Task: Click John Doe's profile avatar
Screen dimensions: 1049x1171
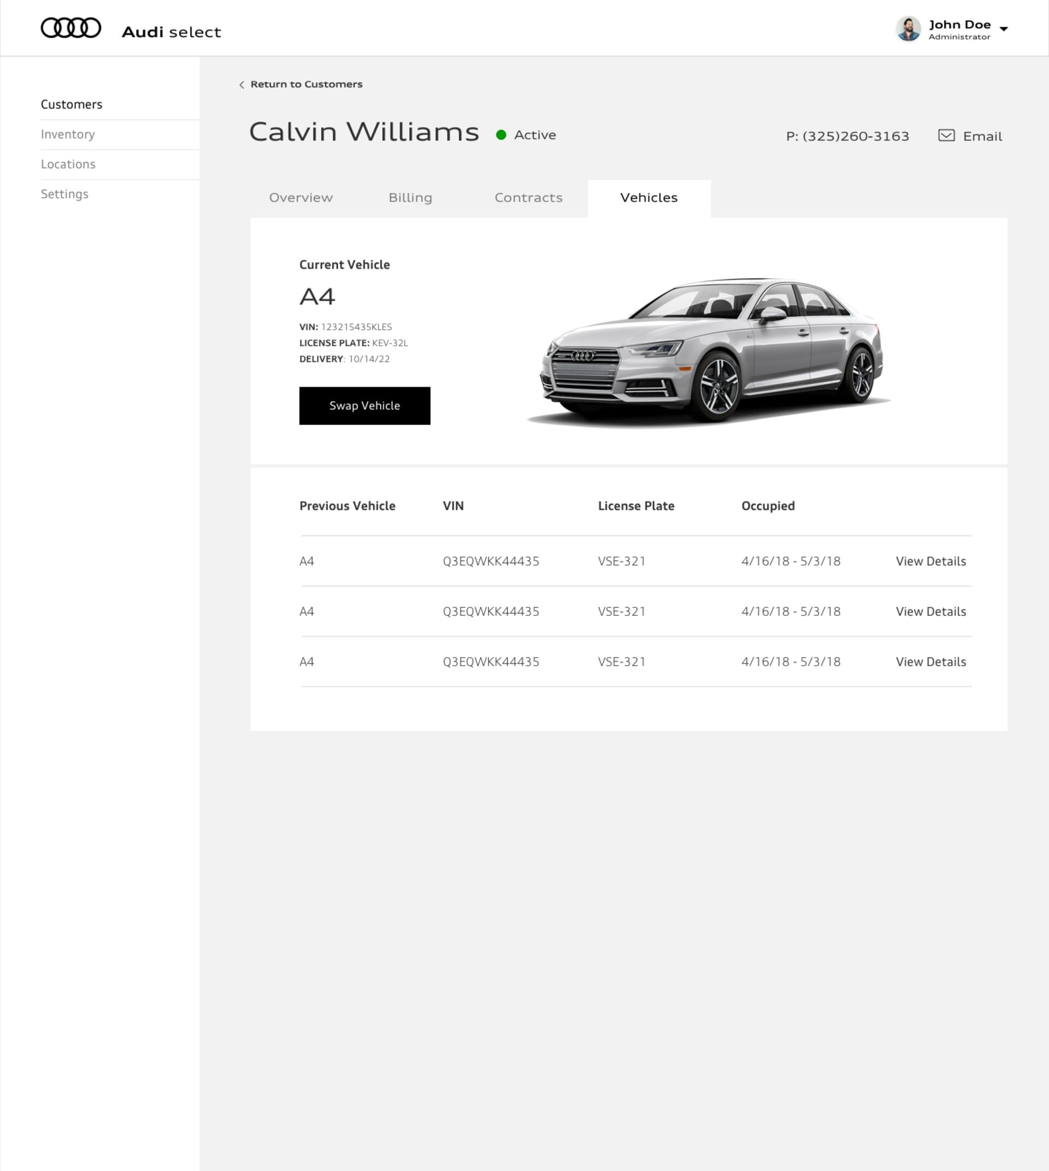Action: click(910, 29)
